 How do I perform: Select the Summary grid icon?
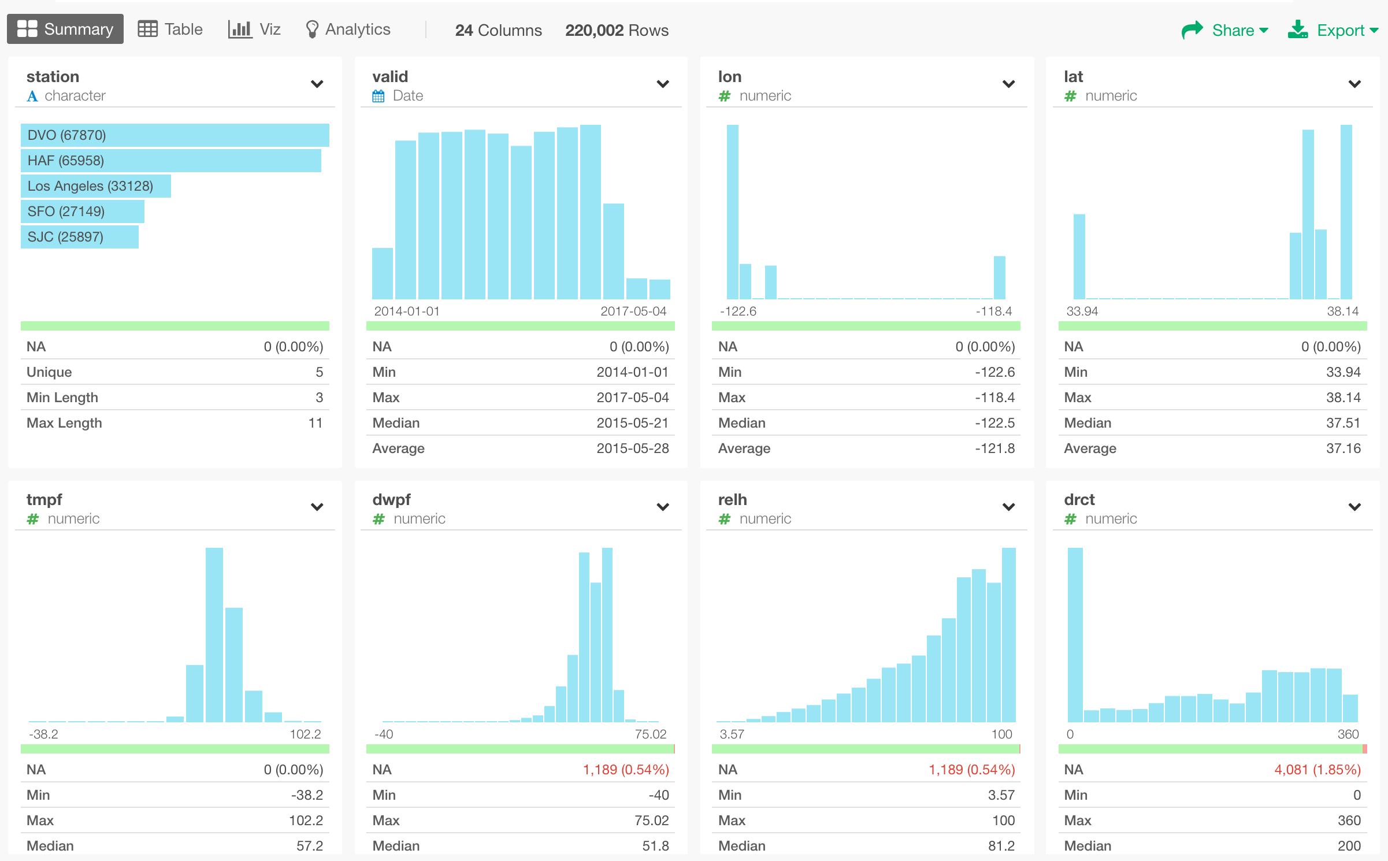click(29, 28)
